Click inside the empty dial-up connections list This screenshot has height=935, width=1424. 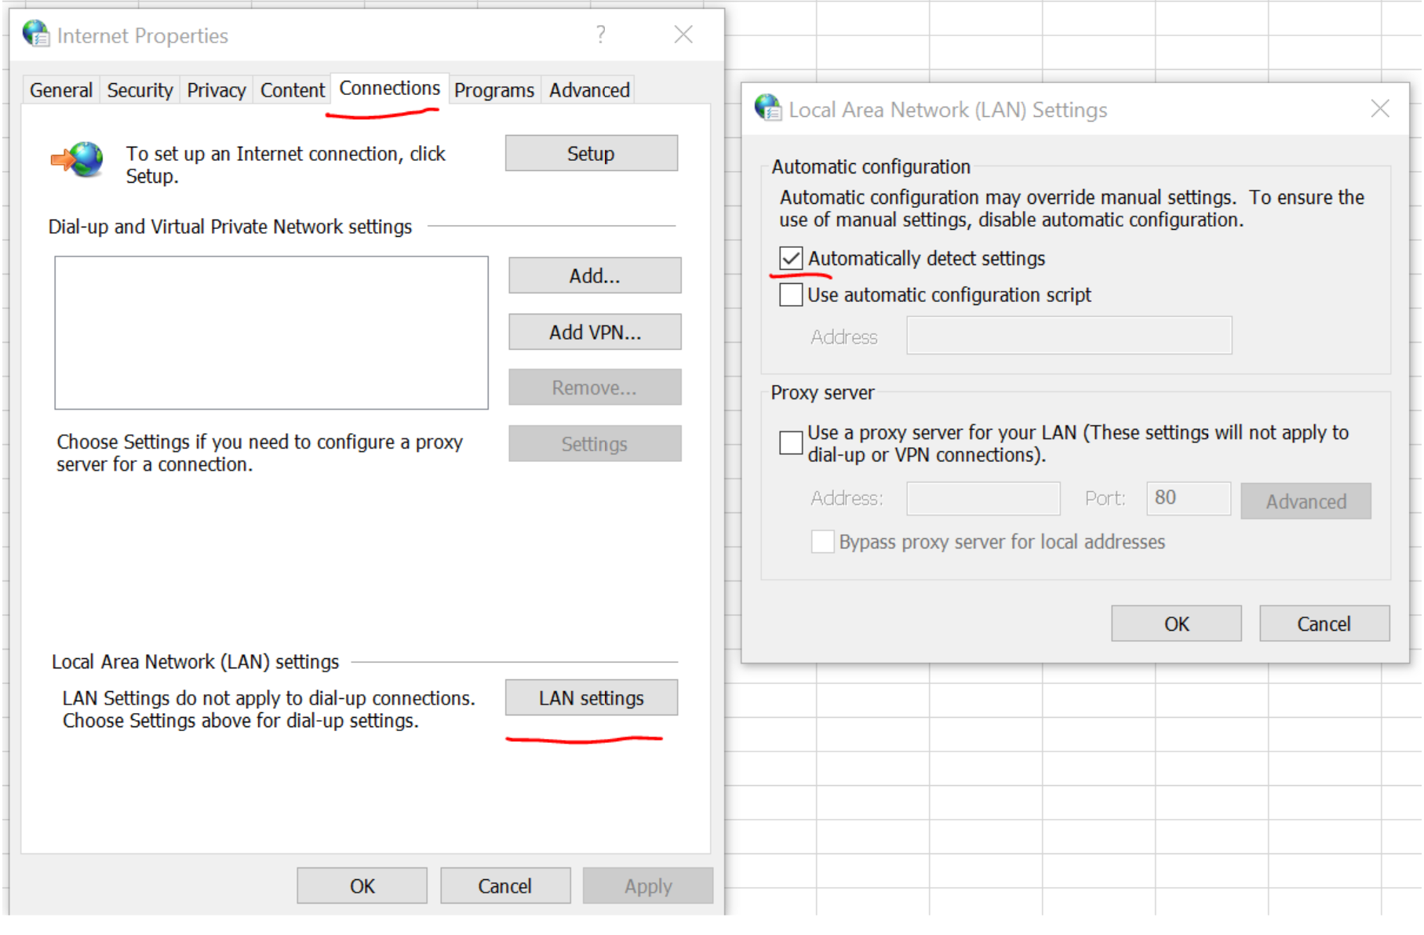pos(271,333)
